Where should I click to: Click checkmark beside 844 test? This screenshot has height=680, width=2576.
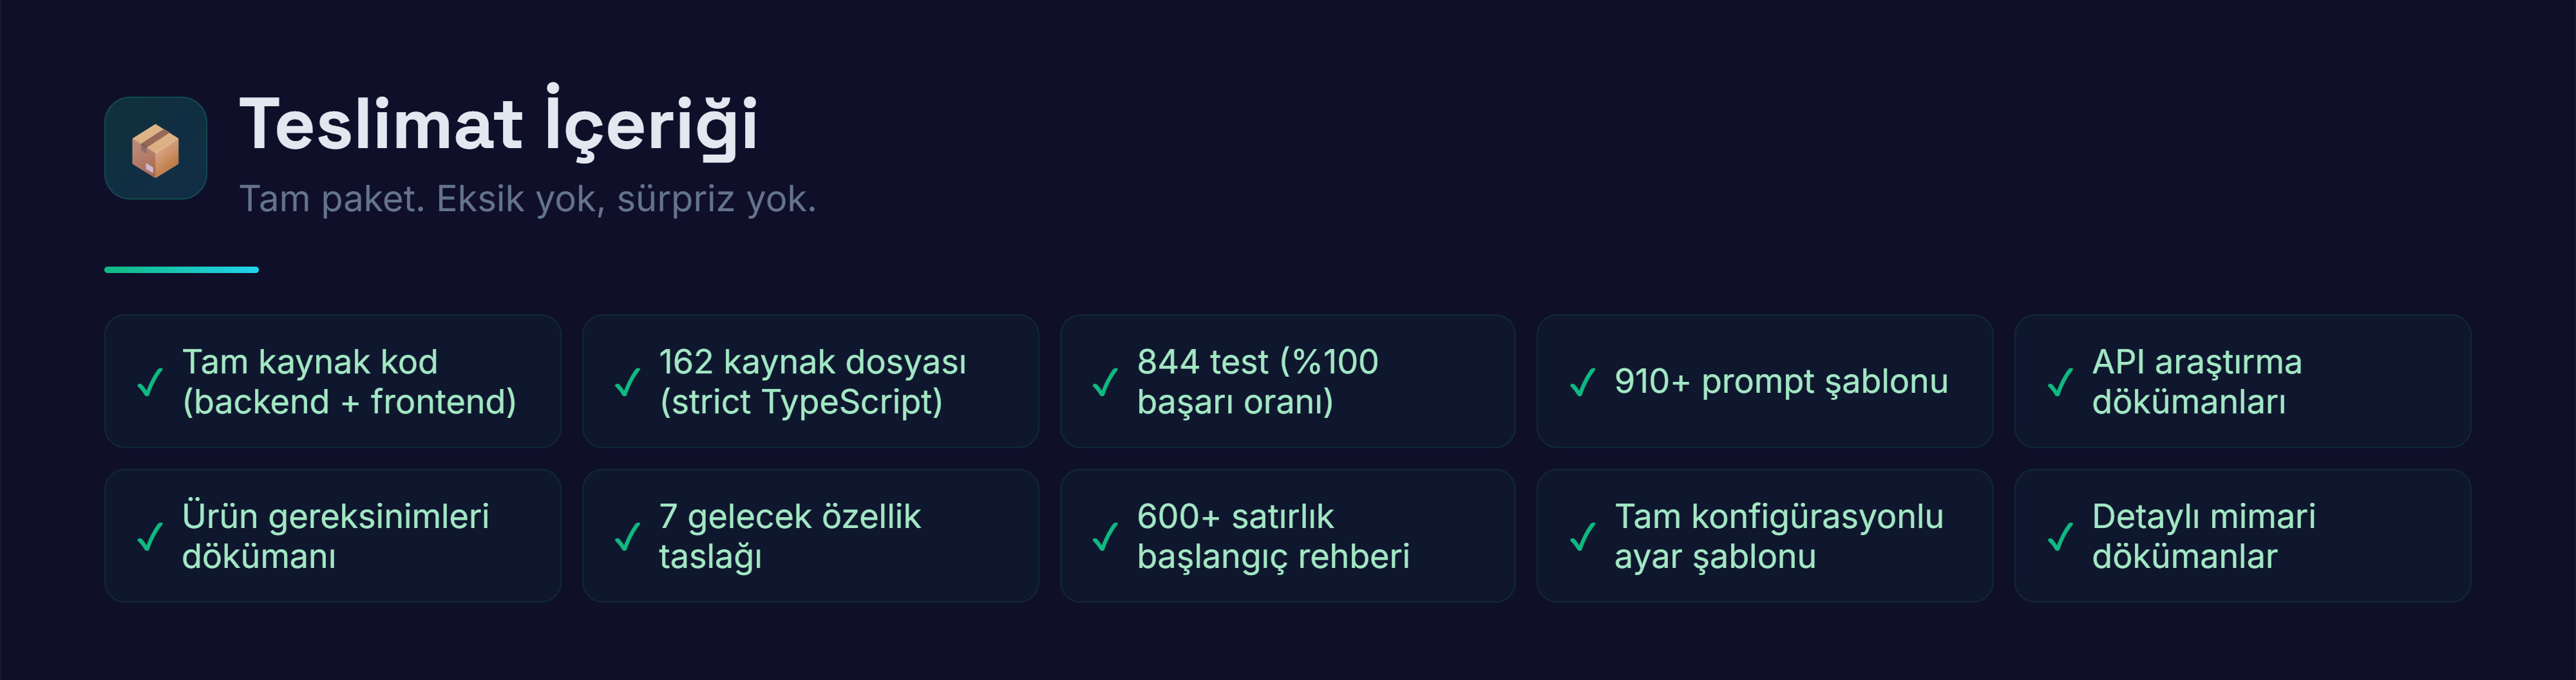click(1105, 382)
